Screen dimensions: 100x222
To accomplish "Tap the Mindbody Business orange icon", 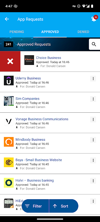I will (x=9, y=142).
